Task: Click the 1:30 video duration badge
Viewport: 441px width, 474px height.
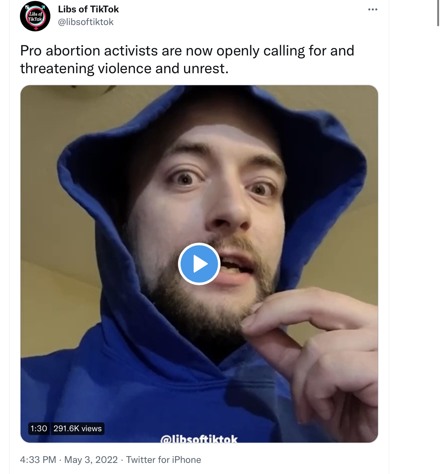Action: (x=39, y=429)
